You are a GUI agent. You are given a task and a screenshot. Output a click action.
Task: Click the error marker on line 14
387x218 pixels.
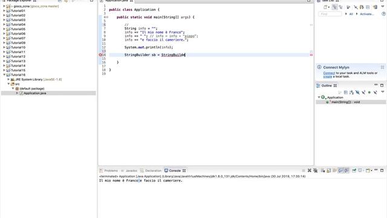tap(100, 55)
